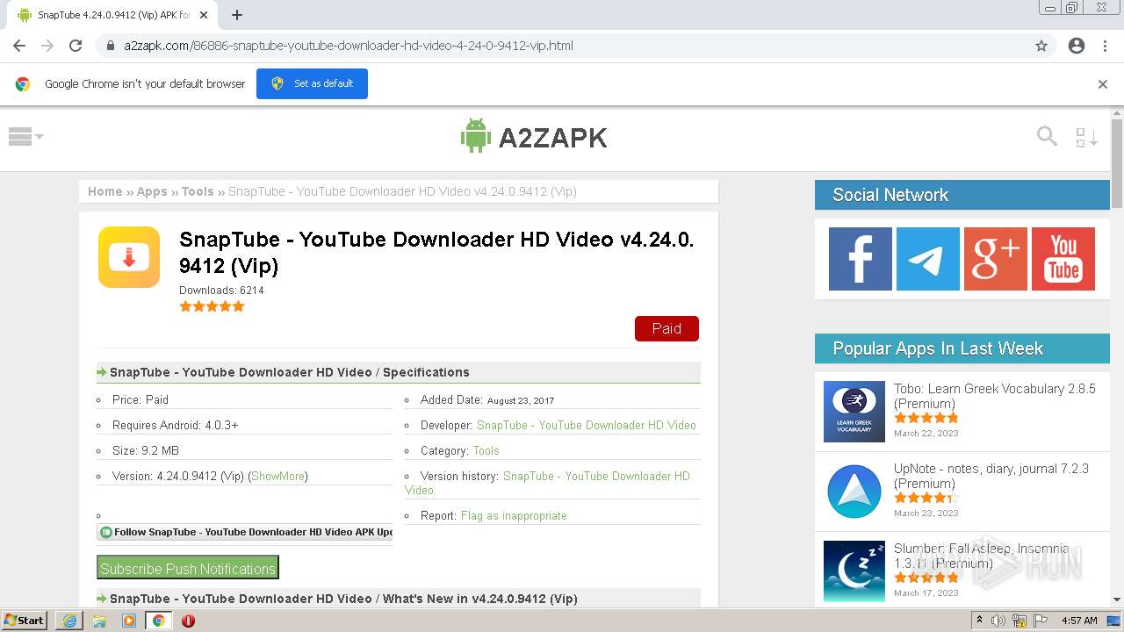This screenshot has width=1124, height=632.
Task: Open the Windows Start menu
Action: coord(25,620)
